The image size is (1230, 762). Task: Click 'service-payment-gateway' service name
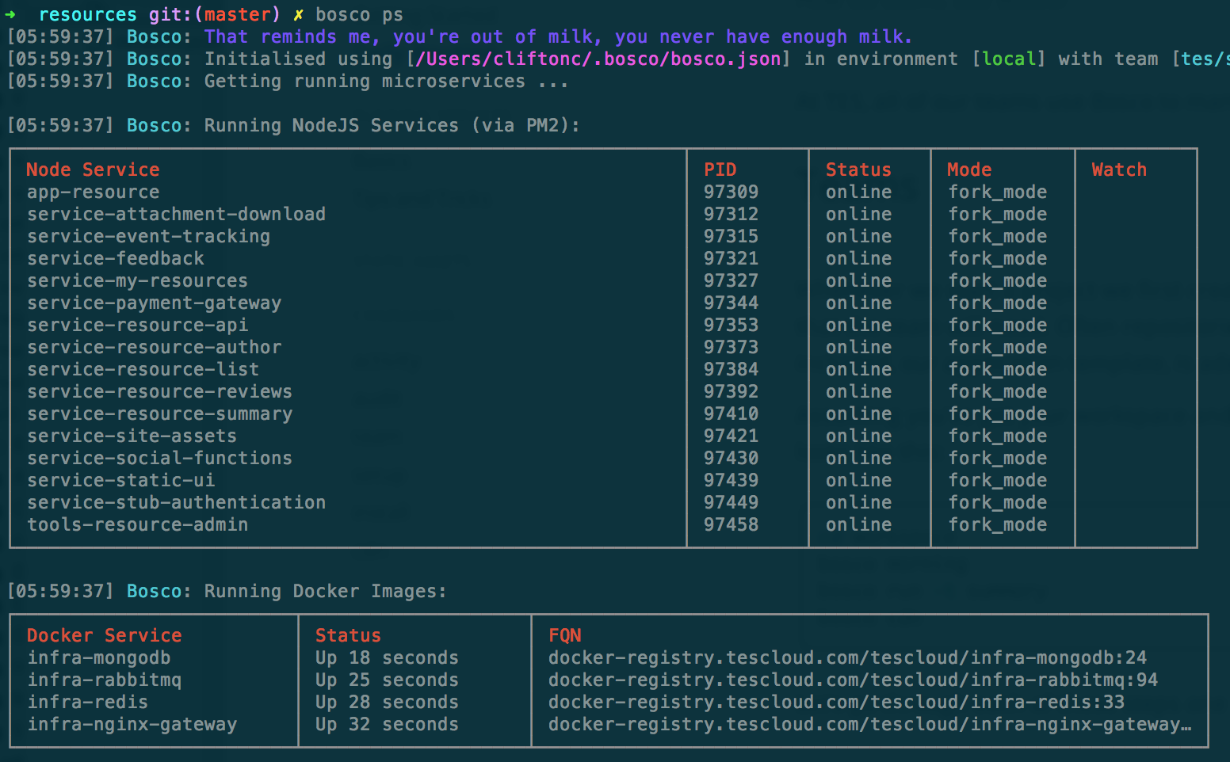154,303
